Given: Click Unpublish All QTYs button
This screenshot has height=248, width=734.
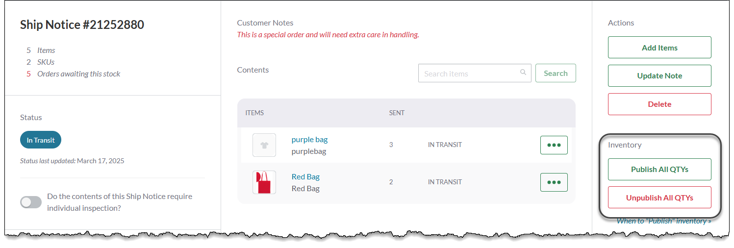Looking at the screenshot, I should pos(659,198).
